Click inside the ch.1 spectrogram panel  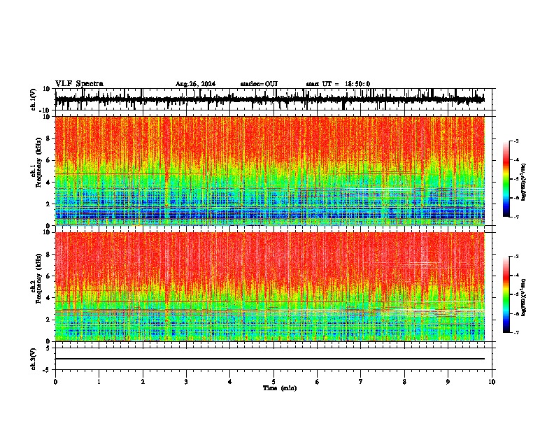tap(269, 171)
